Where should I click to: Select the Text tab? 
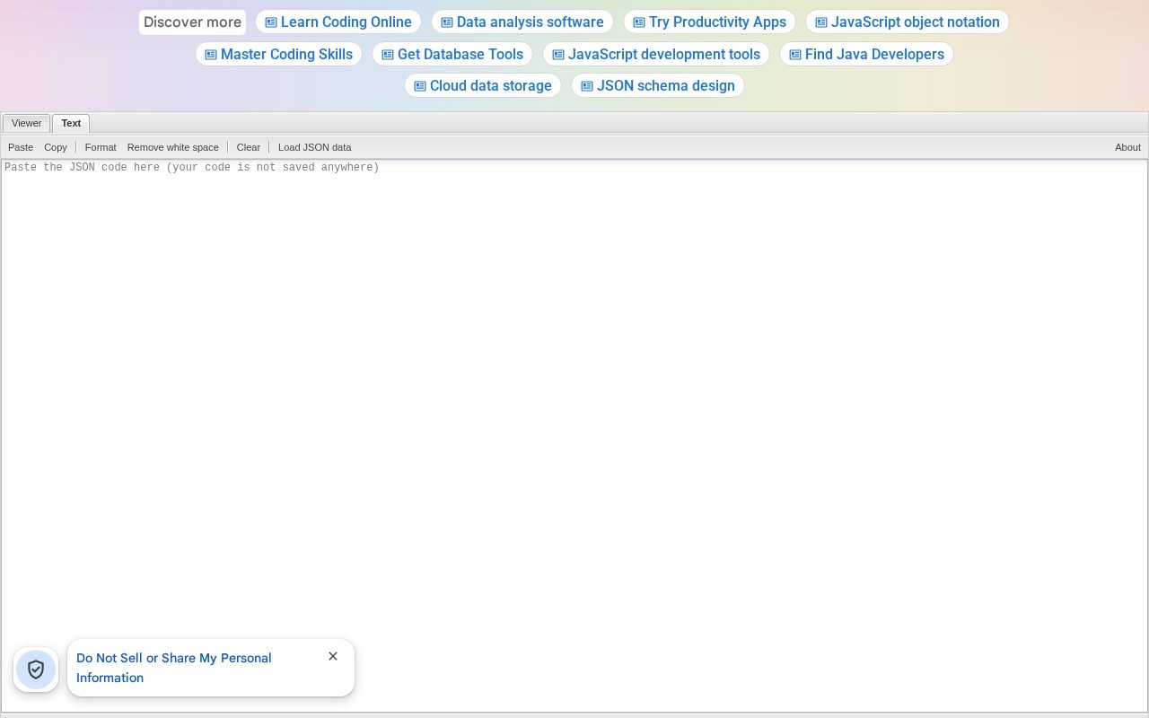[x=71, y=123]
